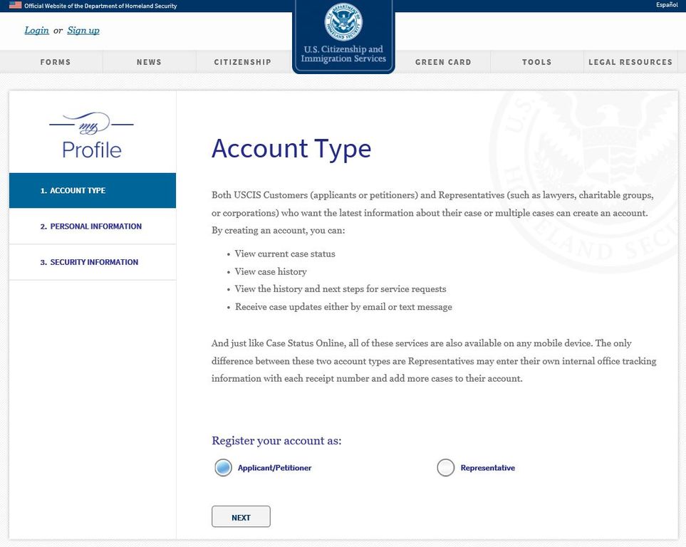Screen dimensions: 686x547
Task: Go to step 3 Security Information
Action: (93, 262)
